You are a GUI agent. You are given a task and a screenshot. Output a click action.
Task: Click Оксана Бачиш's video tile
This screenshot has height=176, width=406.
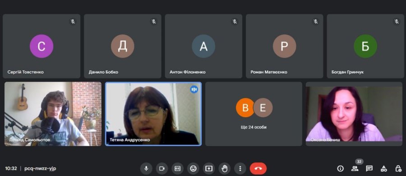tap(354, 114)
